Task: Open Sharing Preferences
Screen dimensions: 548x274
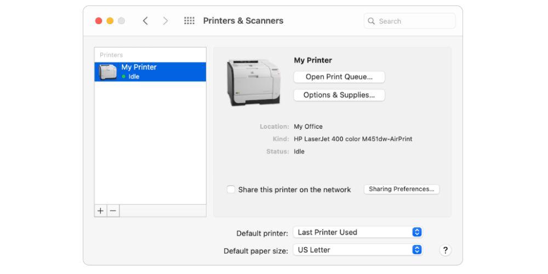Action: 401,189
